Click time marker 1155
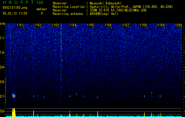Viewport: 185px width, 117px height. (91, 25)
